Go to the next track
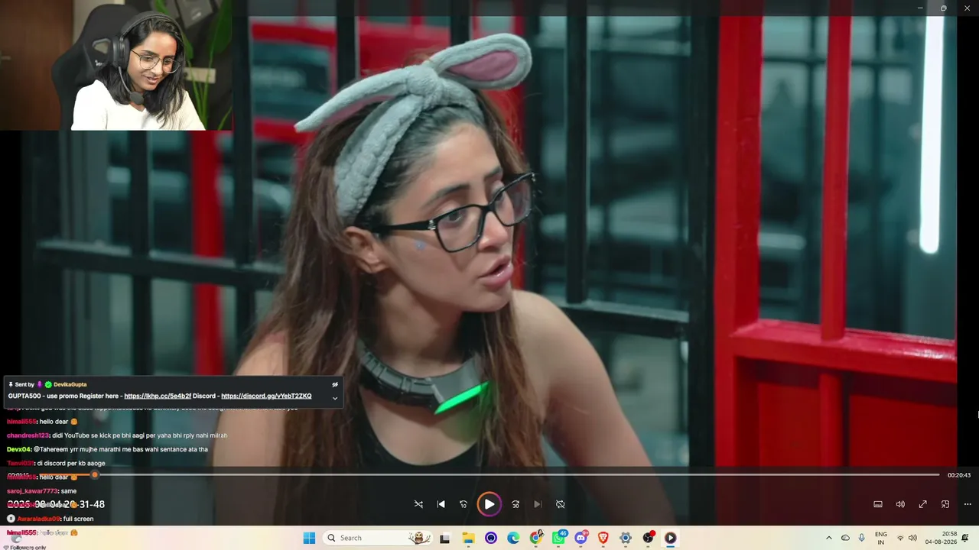Image resolution: width=979 pixels, height=550 pixels. pyautogui.click(x=538, y=504)
